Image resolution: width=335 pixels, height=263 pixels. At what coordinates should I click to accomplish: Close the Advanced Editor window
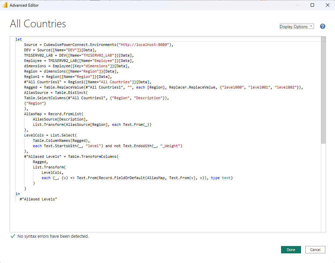328,5
